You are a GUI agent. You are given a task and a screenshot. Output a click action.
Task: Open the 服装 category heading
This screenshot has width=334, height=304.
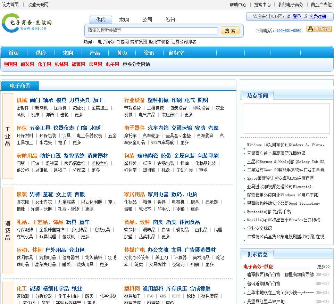22,195
